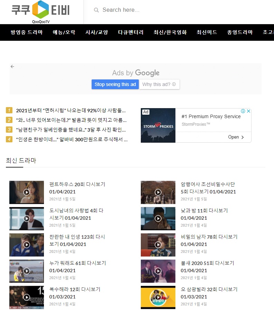
Task: Play 찬란한 내 인생 123회 thumbnail
Action: pyautogui.click(x=27, y=245)
